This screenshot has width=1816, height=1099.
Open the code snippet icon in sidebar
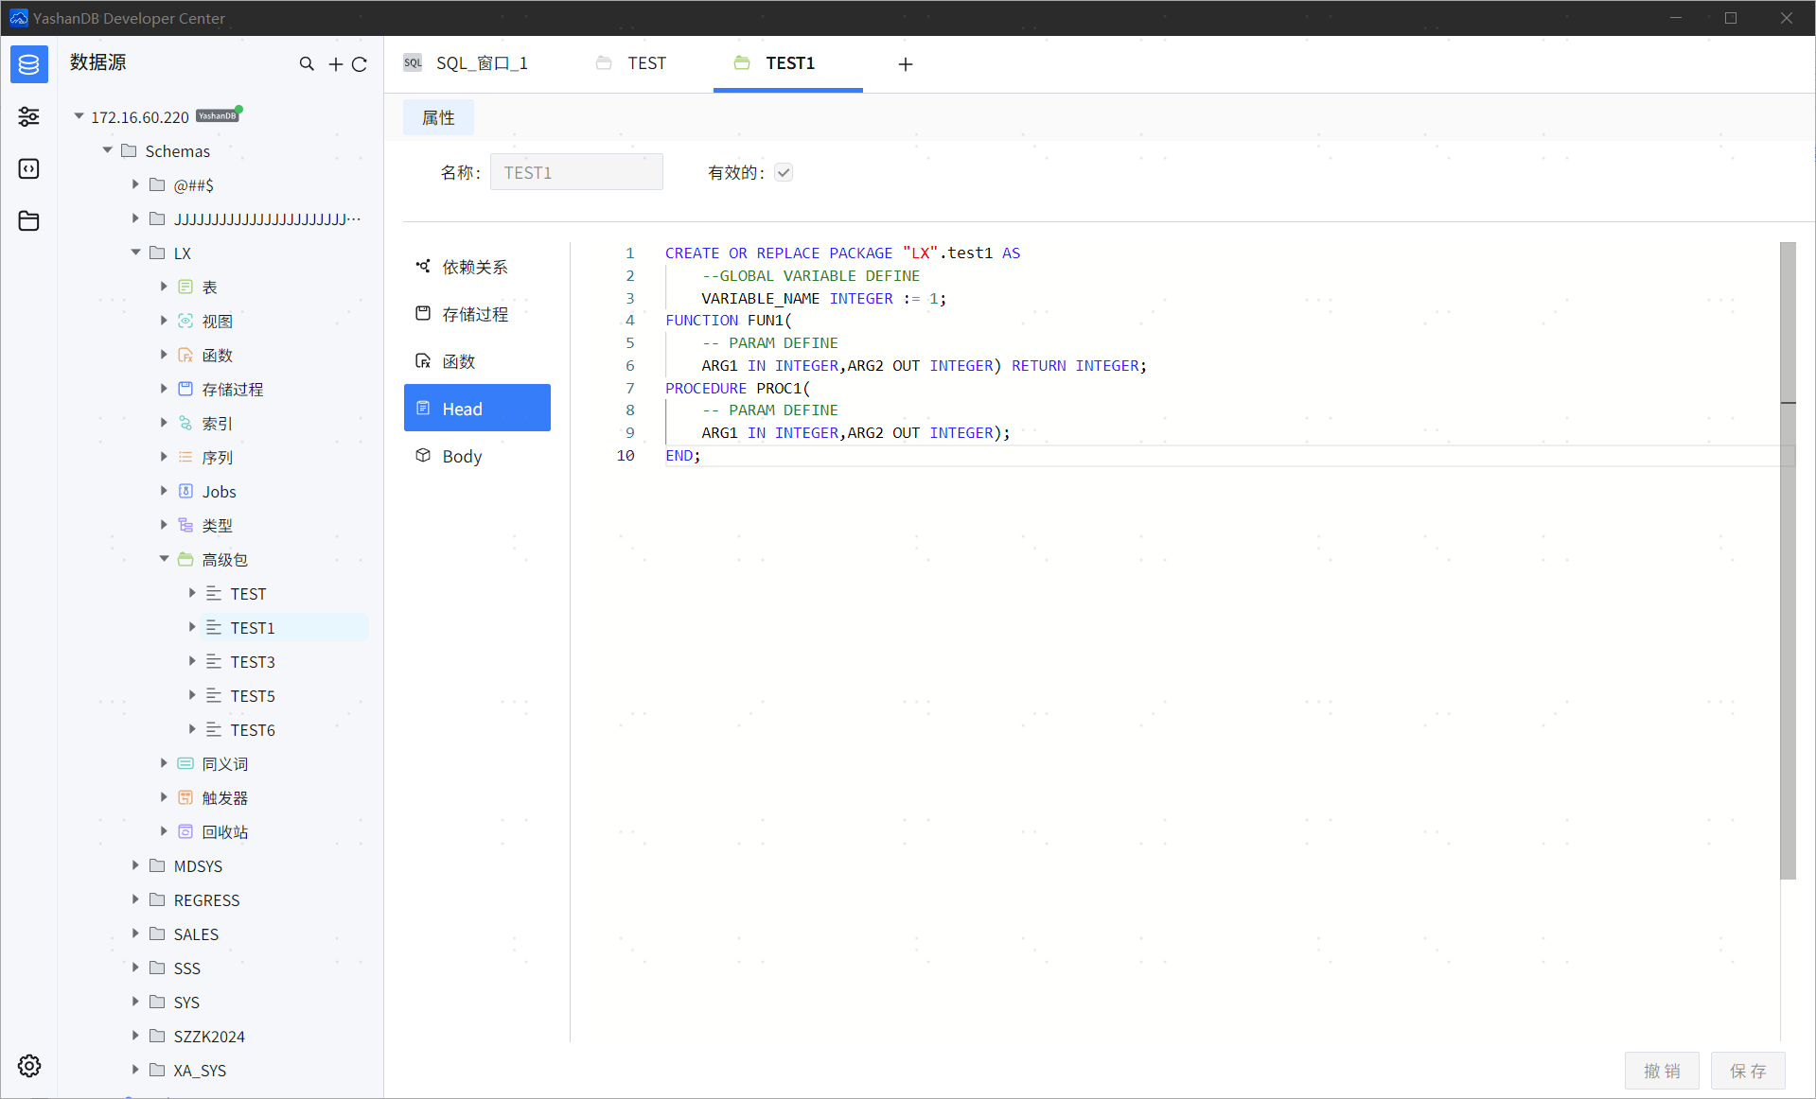[x=28, y=168]
